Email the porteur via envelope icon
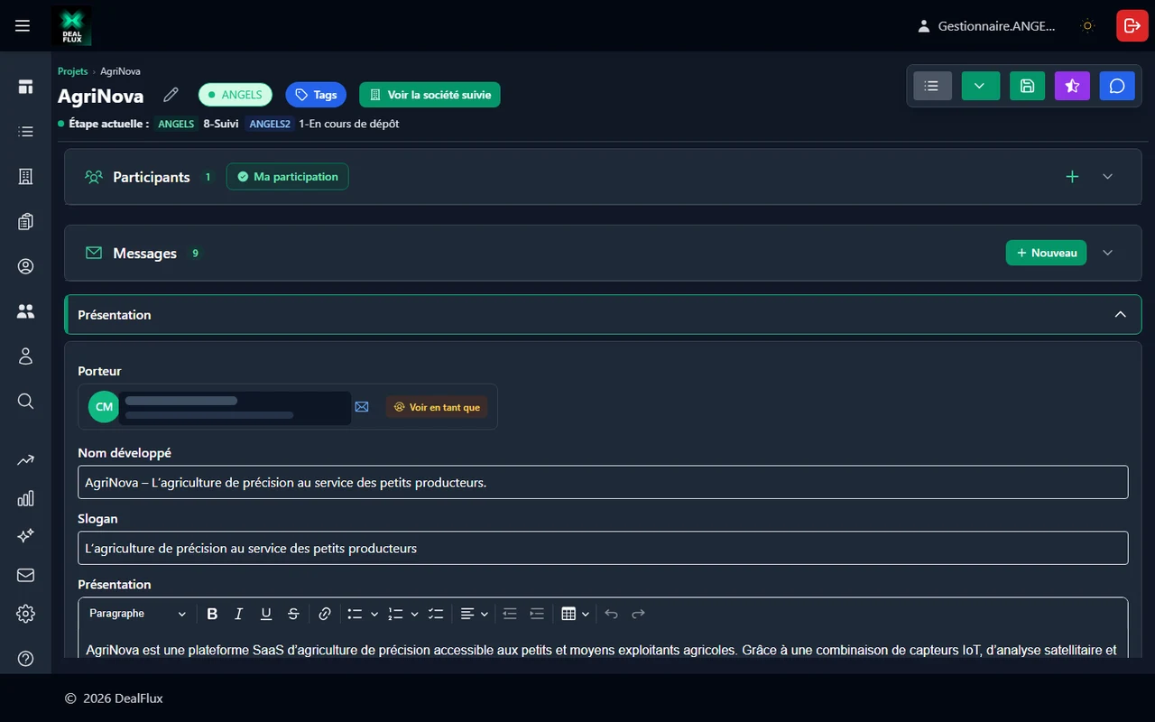Screen dimensions: 1155x722 point(362,407)
